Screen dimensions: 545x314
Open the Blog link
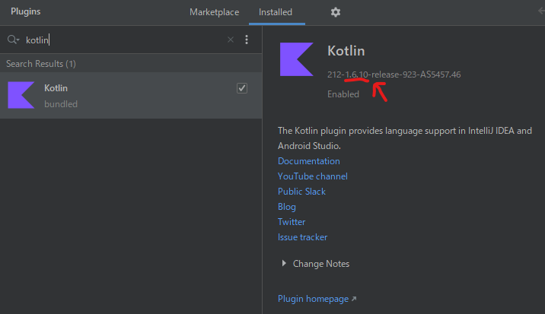point(287,207)
